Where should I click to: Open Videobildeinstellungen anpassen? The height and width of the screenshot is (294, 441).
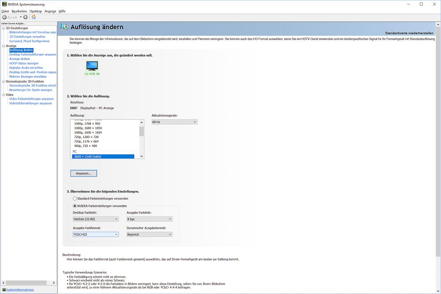[30, 103]
